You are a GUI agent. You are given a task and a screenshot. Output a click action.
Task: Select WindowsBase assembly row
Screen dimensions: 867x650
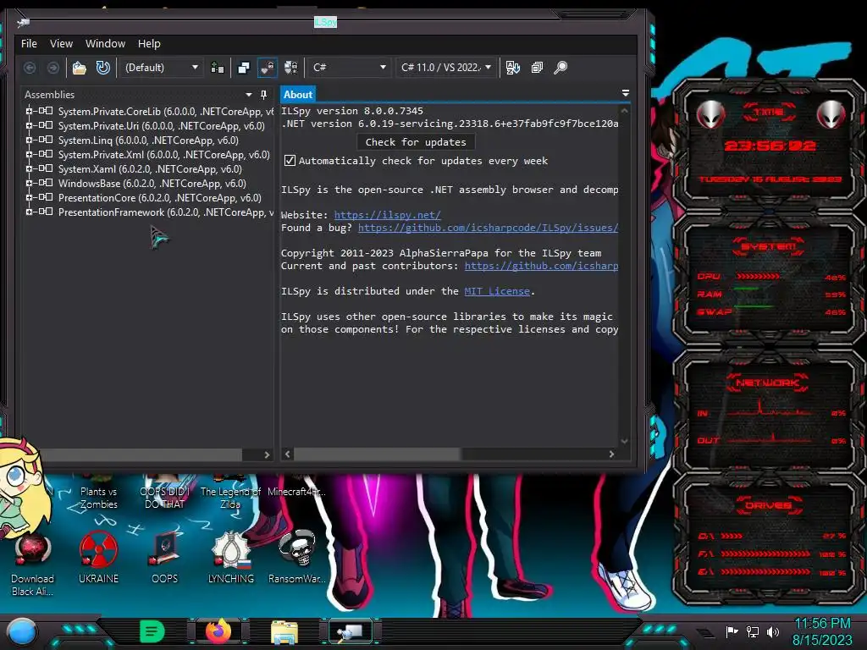(152, 184)
